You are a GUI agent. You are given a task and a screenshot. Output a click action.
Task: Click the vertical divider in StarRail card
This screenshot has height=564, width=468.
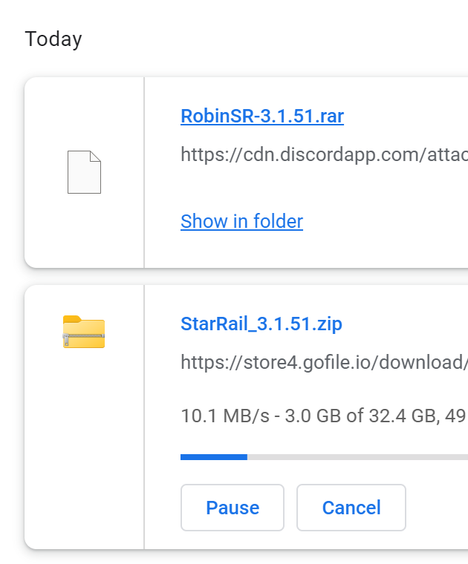click(144, 417)
